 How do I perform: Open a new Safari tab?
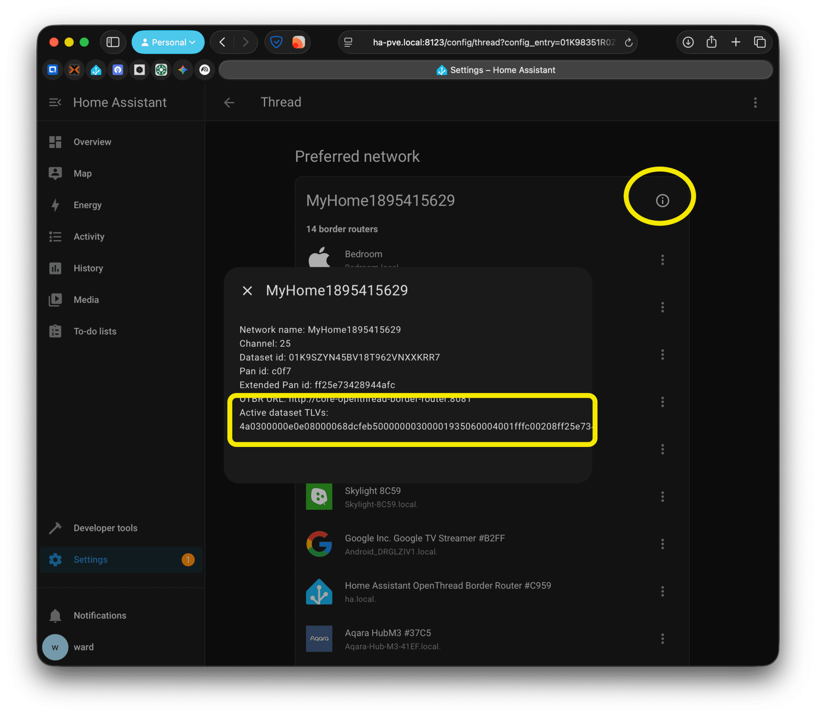pyautogui.click(x=736, y=42)
